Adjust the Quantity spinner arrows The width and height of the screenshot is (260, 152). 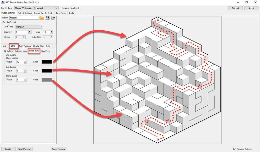pyautogui.click(x=29, y=32)
